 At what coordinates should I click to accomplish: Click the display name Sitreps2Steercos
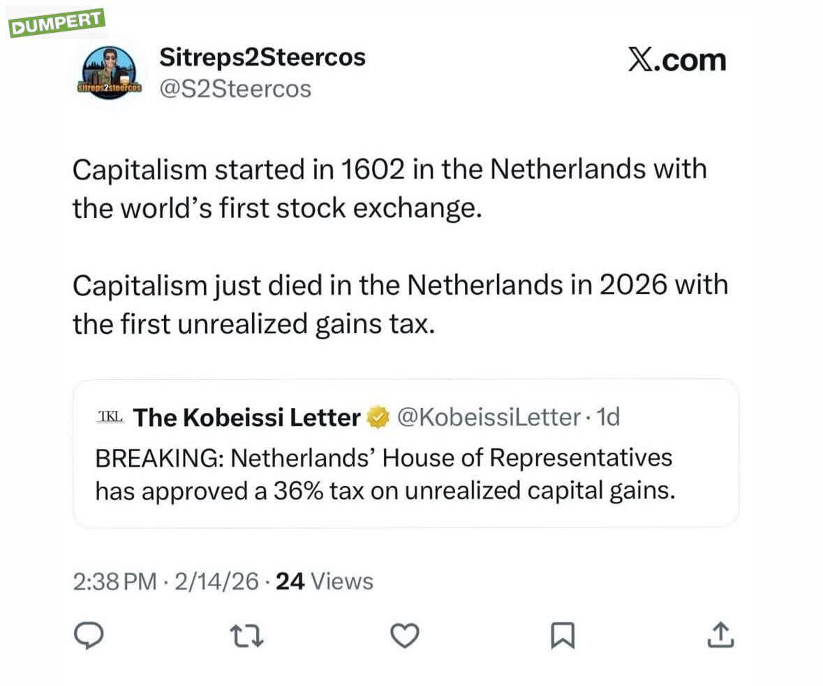(263, 59)
